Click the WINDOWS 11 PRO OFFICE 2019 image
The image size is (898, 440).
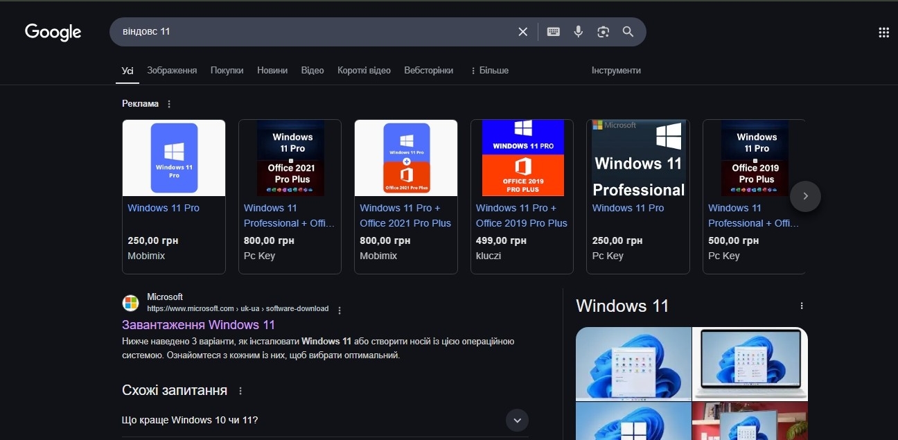(x=522, y=158)
